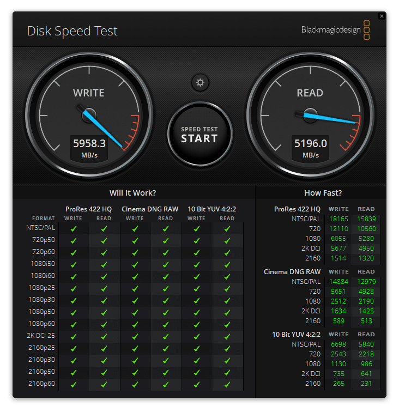This screenshot has width=399, height=412.
Task: Click the WRITE speed value 5958.3
Action: pyautogui.click(x=89, y=143)
